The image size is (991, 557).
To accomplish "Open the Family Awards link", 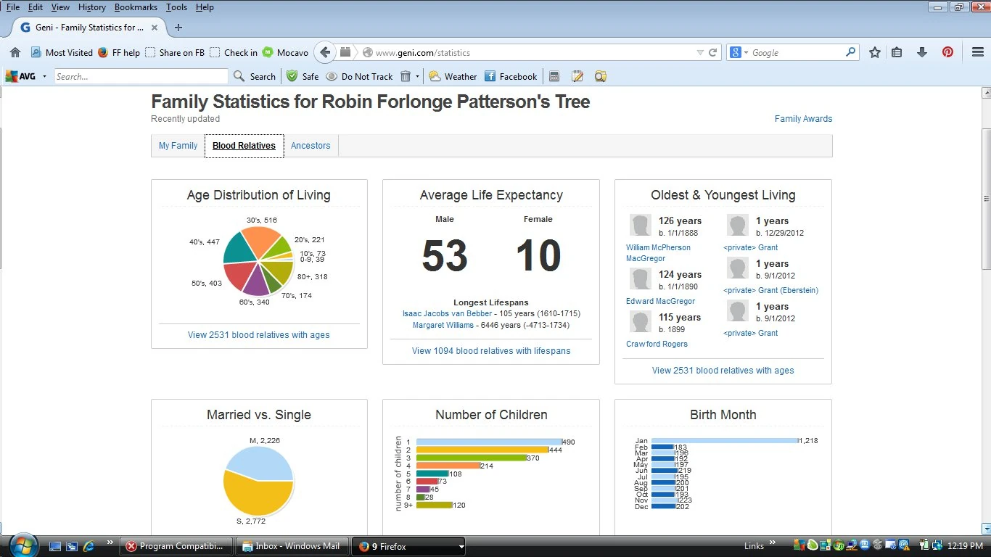I will [803, 119].
